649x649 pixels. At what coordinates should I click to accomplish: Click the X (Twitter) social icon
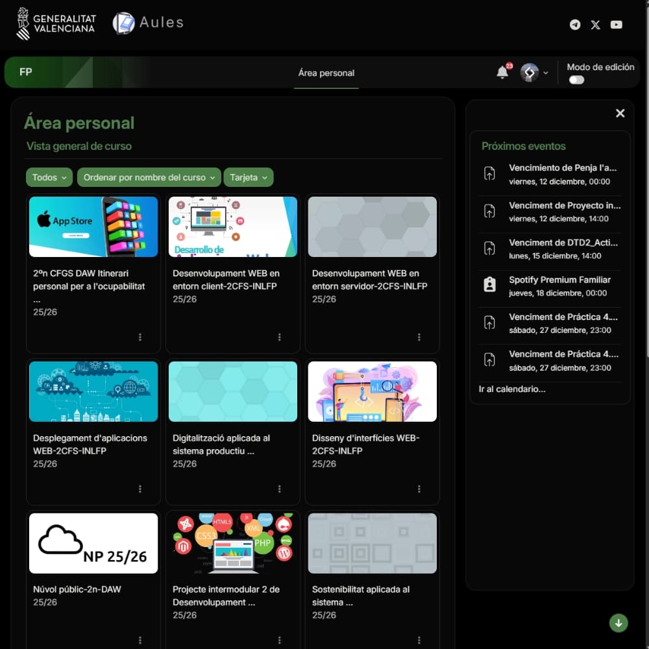click(x=596, y=25)
